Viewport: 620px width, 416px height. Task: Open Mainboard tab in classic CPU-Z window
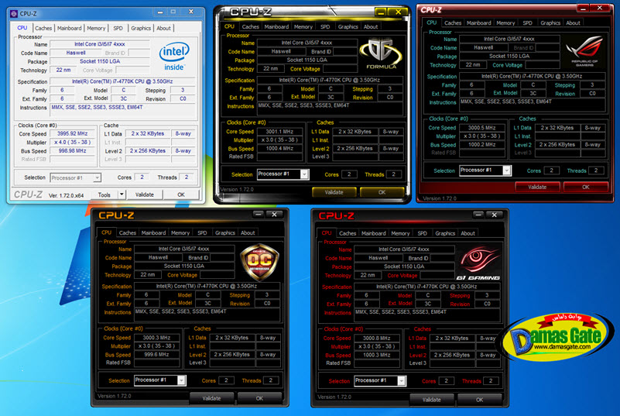click(x=69, y=28)
